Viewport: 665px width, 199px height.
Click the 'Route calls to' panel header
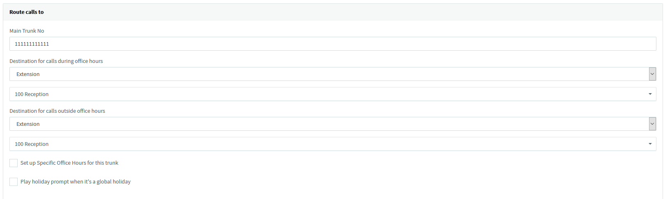pos(27,12)
